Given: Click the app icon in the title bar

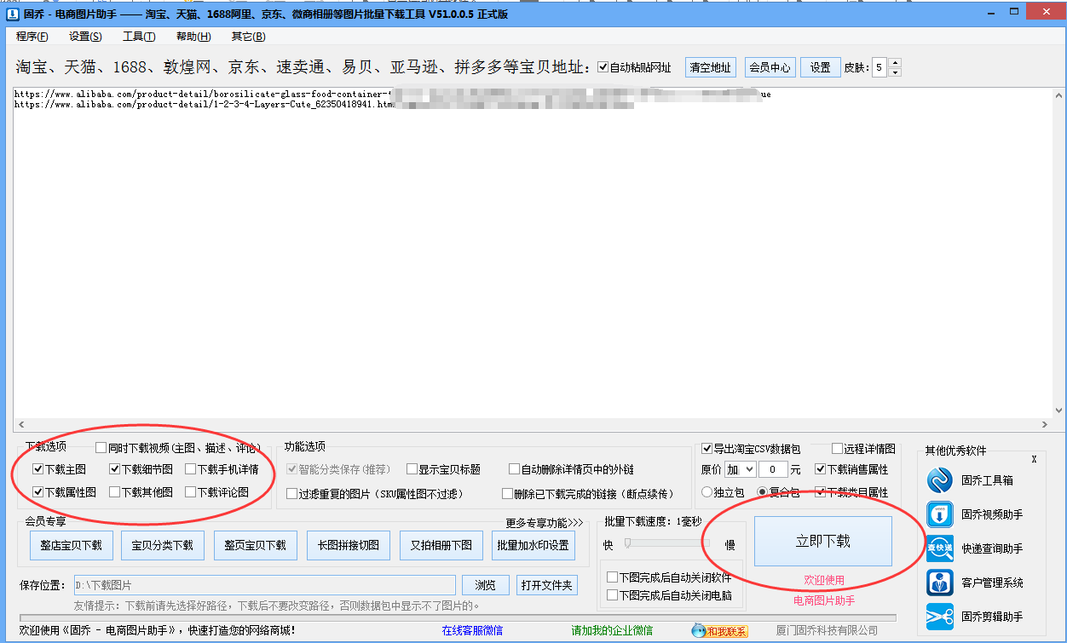Looking at the screenshot, I should pos(13,14).
